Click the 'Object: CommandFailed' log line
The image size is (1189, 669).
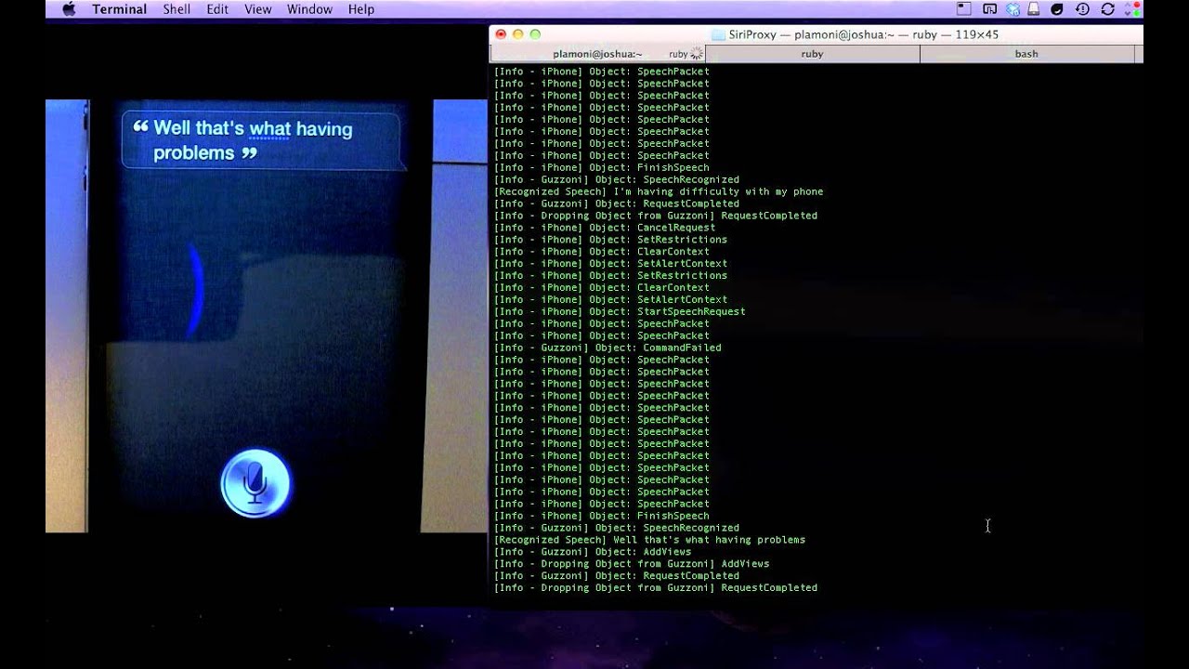608,348
